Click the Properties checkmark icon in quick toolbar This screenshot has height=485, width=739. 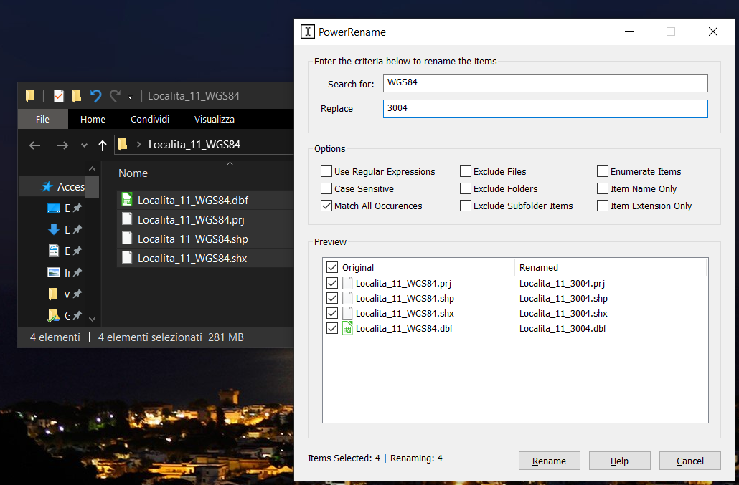point(58,95)
